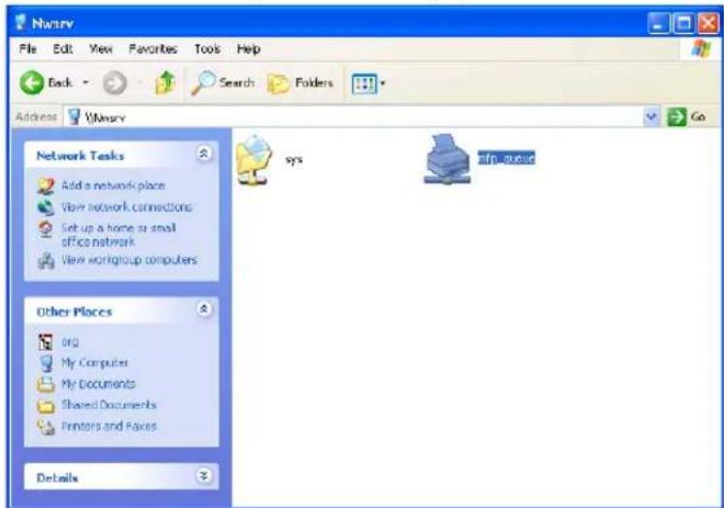Open Printers and Faxes link

click(x=109, y=425)
